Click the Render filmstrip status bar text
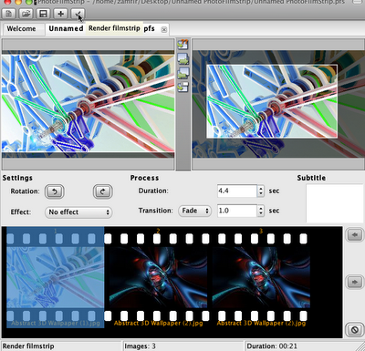This screenshot has width=365, height=351. [x=28, y=346]
